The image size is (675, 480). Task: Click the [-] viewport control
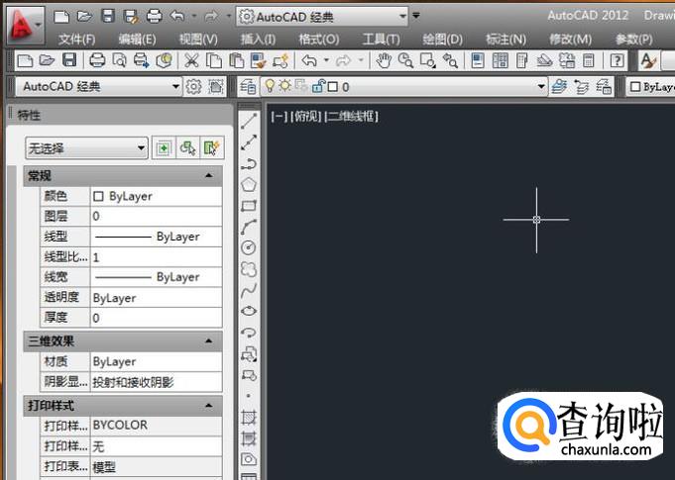pos(279,116)
